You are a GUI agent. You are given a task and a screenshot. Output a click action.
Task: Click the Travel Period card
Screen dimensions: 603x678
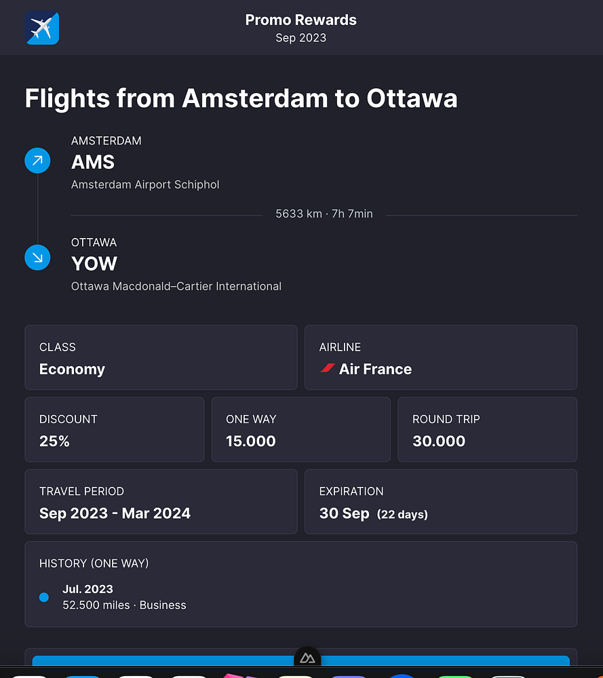161,502
